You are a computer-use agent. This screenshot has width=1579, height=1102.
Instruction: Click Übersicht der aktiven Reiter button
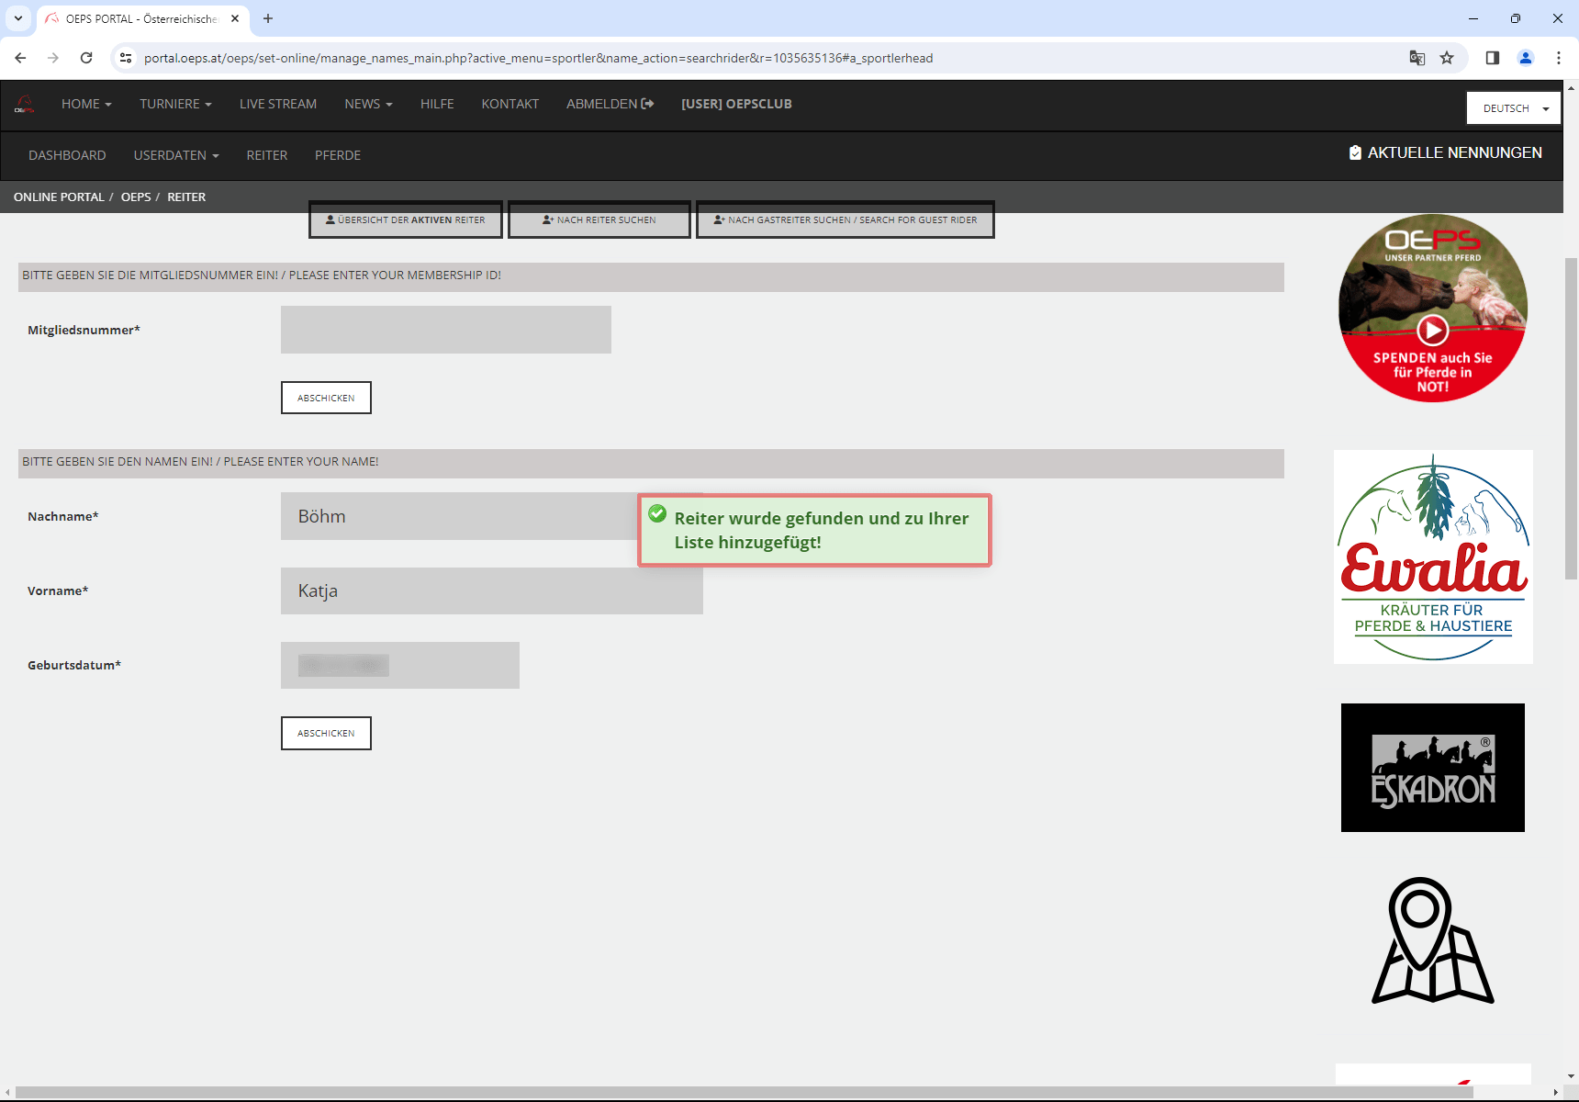coord(406,220)
